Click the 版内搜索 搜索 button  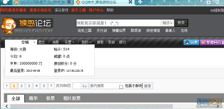pos(148,86)
